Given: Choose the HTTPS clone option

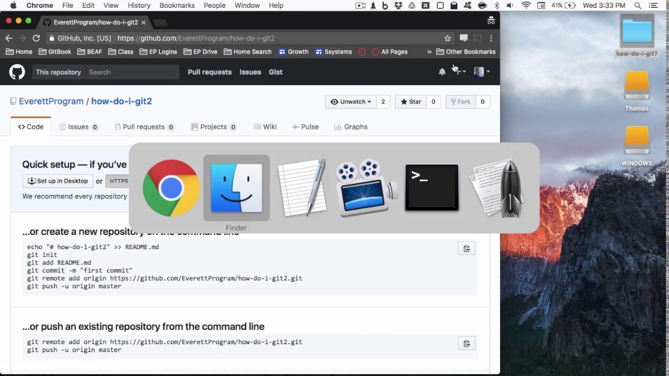Looking at the screenshot, I should [x=119, y=181].
